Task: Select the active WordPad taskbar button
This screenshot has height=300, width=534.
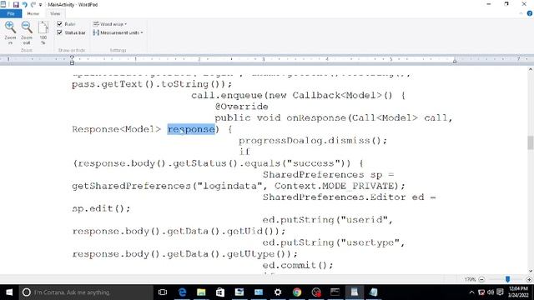Action: [354, 292]
